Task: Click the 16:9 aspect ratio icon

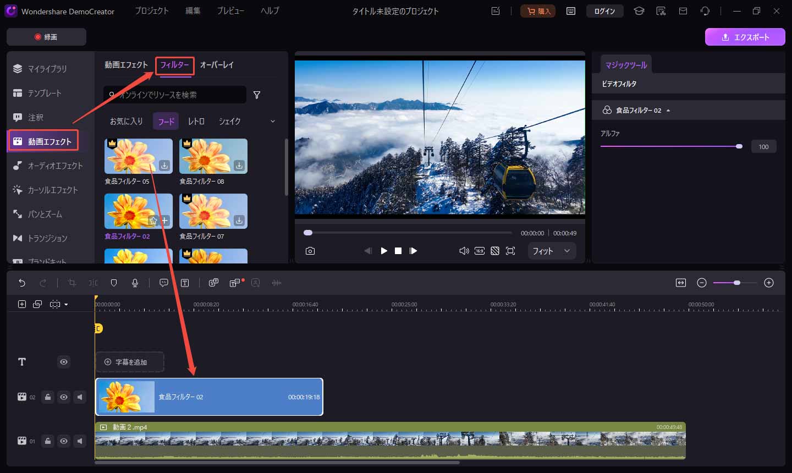Action: pyautogui.click(x=479, y=251)
